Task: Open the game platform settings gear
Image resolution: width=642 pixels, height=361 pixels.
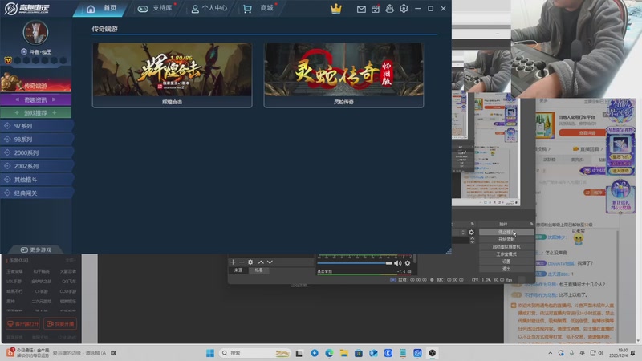Action: [404, 9]
